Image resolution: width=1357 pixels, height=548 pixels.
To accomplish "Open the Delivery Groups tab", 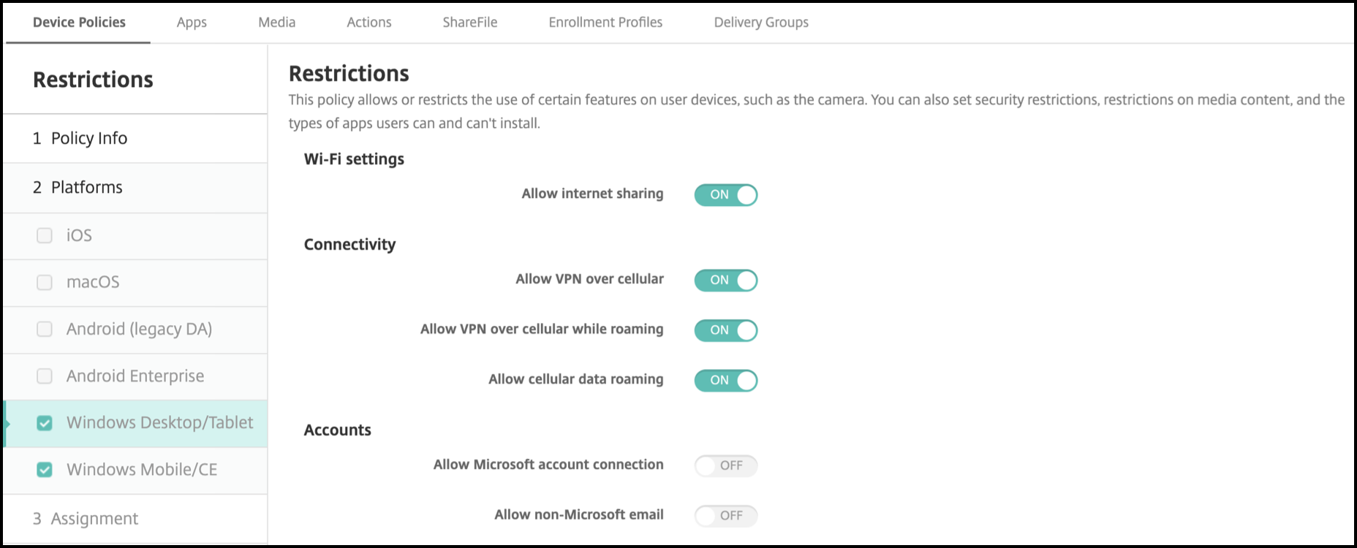I will (761, 23).
